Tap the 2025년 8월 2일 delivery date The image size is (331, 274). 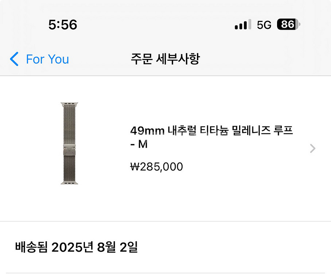[x=94, y=247]
